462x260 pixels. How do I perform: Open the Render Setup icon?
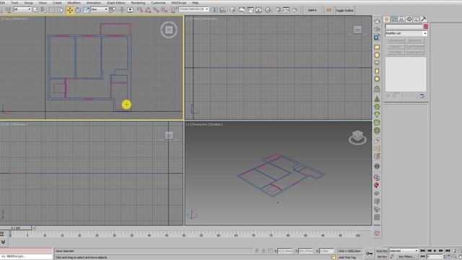pos(278,10)
